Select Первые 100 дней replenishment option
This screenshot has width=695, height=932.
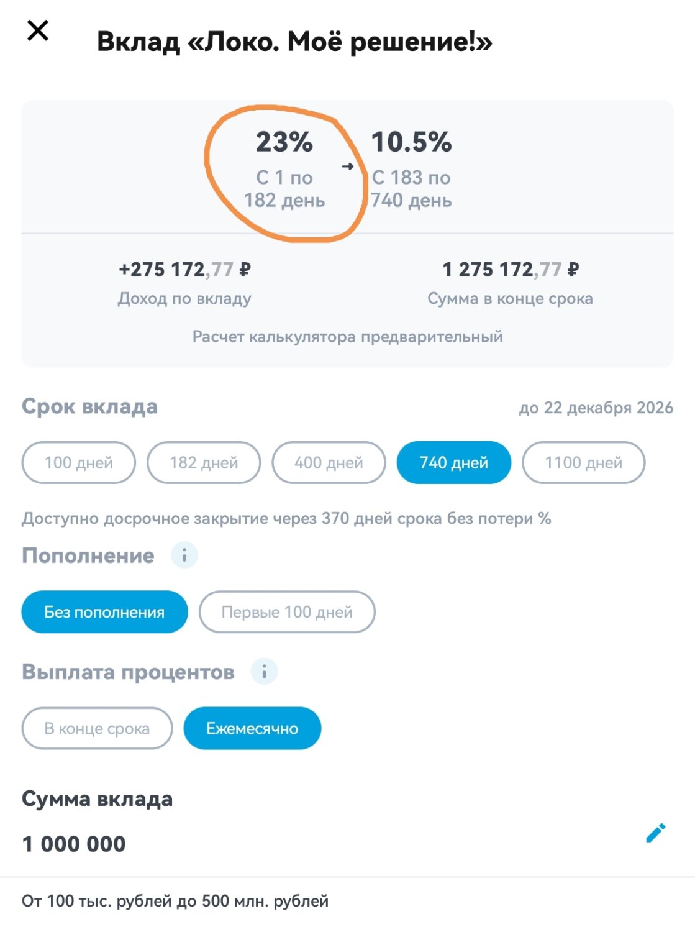tap(287, 612)
